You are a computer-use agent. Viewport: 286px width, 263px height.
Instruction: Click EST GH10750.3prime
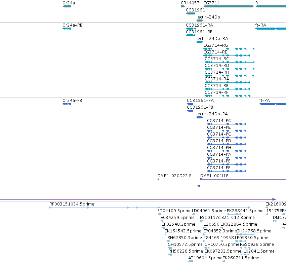click(207, 248)
